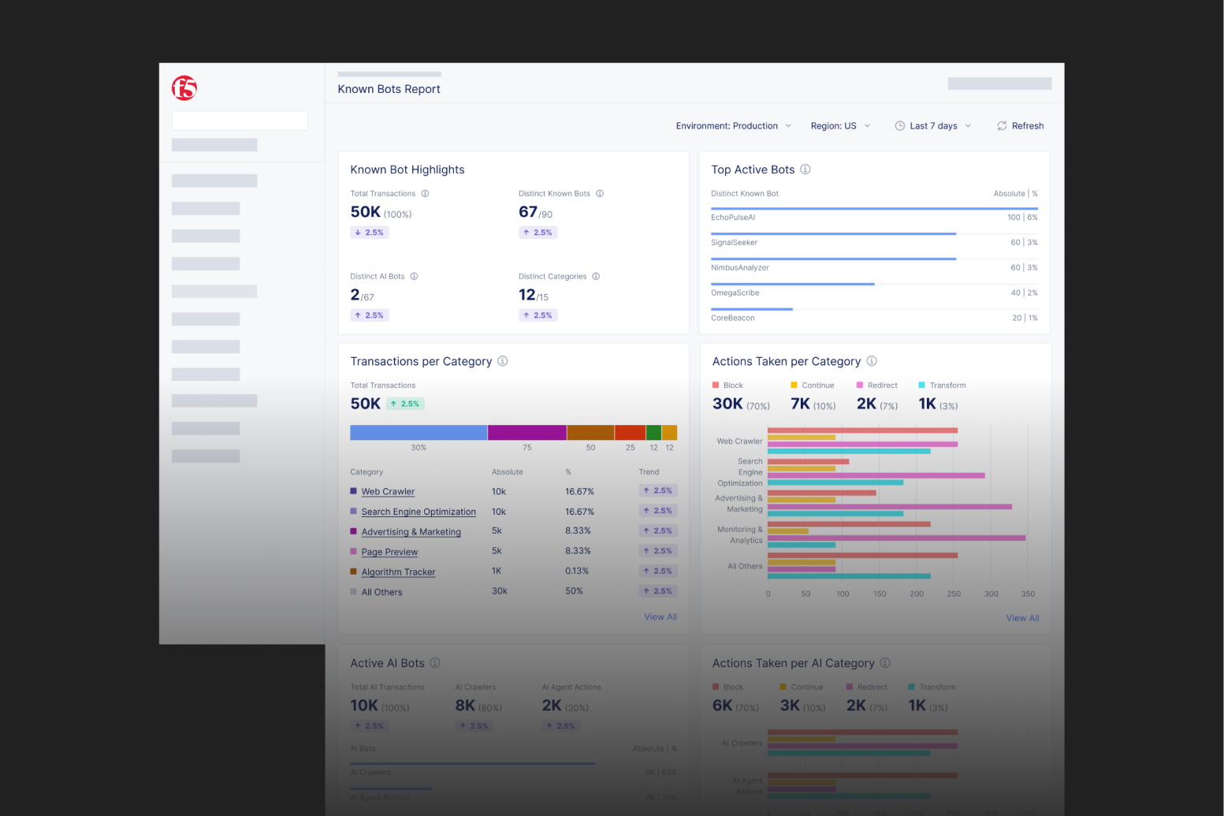Click the Page Preview row trend badge
The width and height of the screenshot is (1224, 816).
point(658,551)
